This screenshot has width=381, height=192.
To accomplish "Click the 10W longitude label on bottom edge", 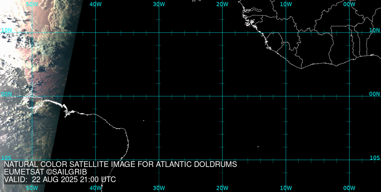I will point(286,188).
